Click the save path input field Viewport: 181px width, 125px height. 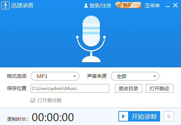point(70,89)
